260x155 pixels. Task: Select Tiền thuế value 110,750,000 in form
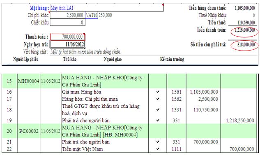(246, 22)
